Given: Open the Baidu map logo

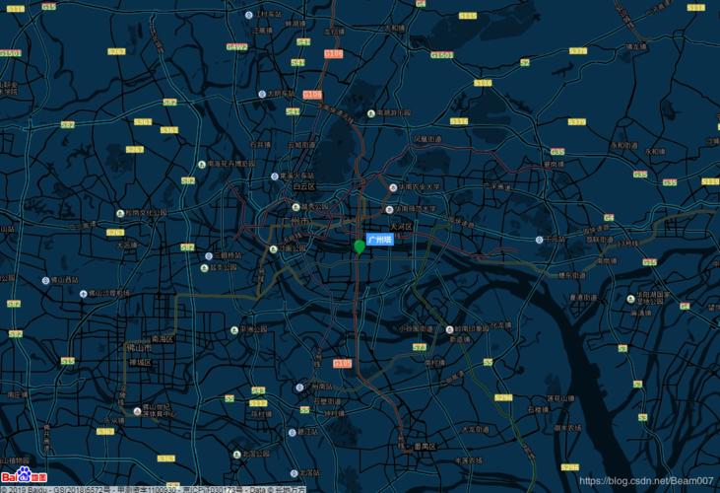Looking at the screenshot, I should click(24, 475).
